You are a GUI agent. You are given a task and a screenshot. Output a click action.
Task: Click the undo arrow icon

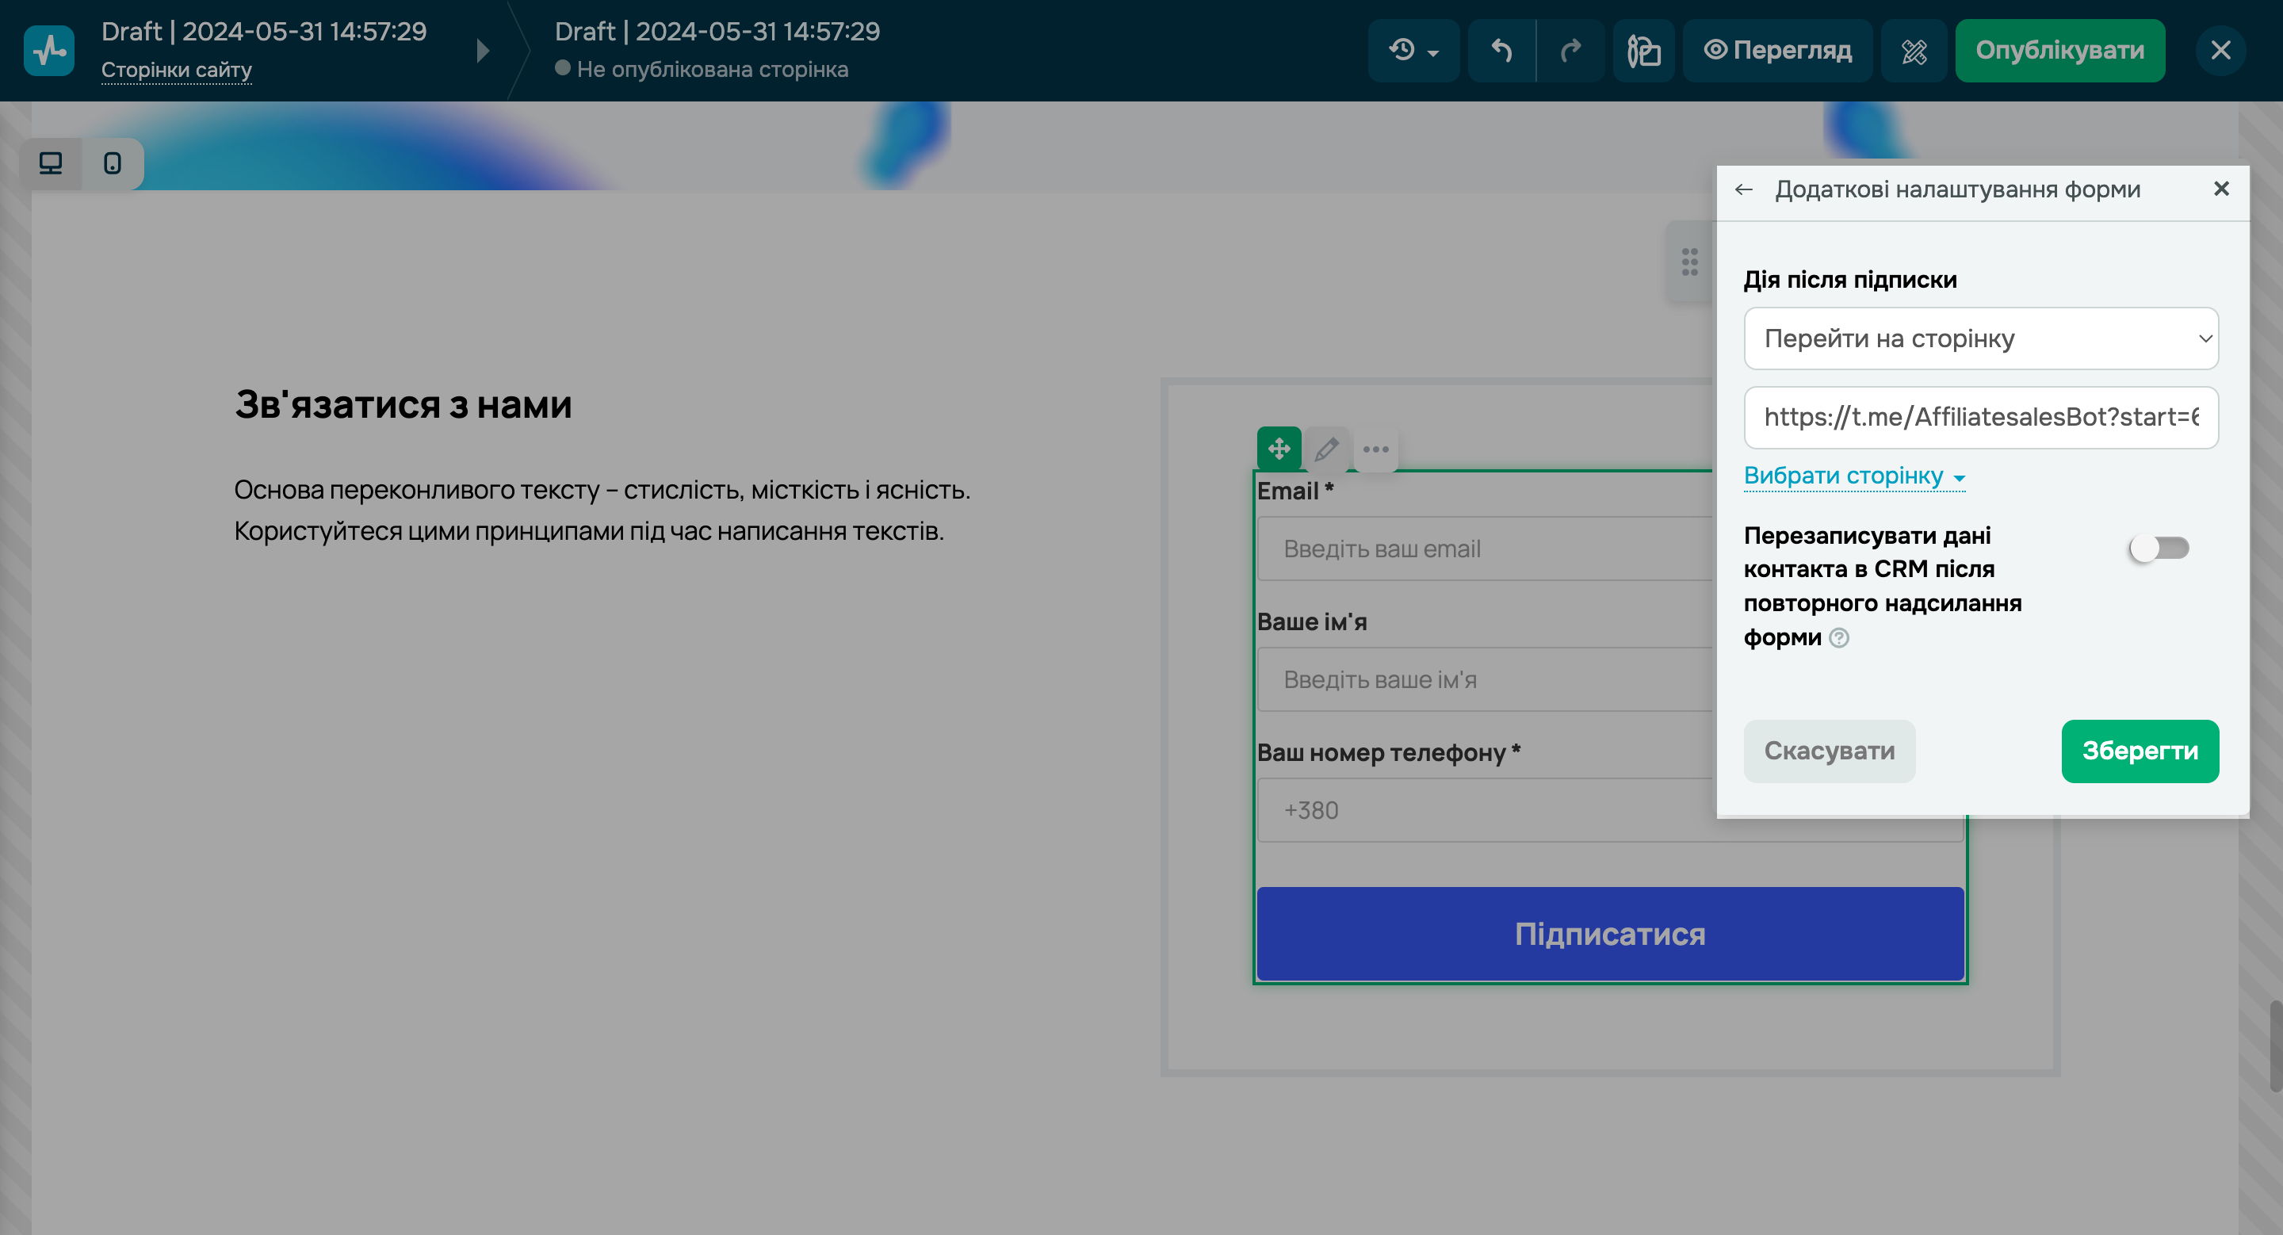pyautogui.click(x=1501, y=51)
